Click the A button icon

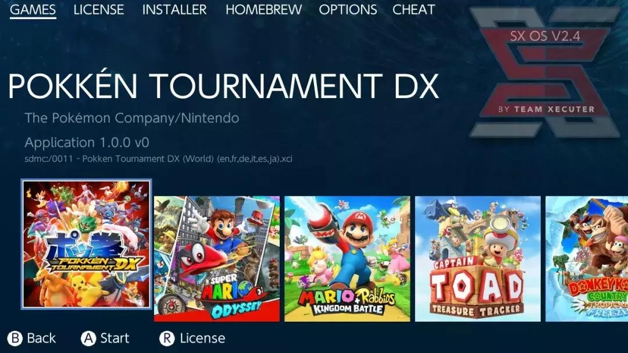tap(88, 338)
